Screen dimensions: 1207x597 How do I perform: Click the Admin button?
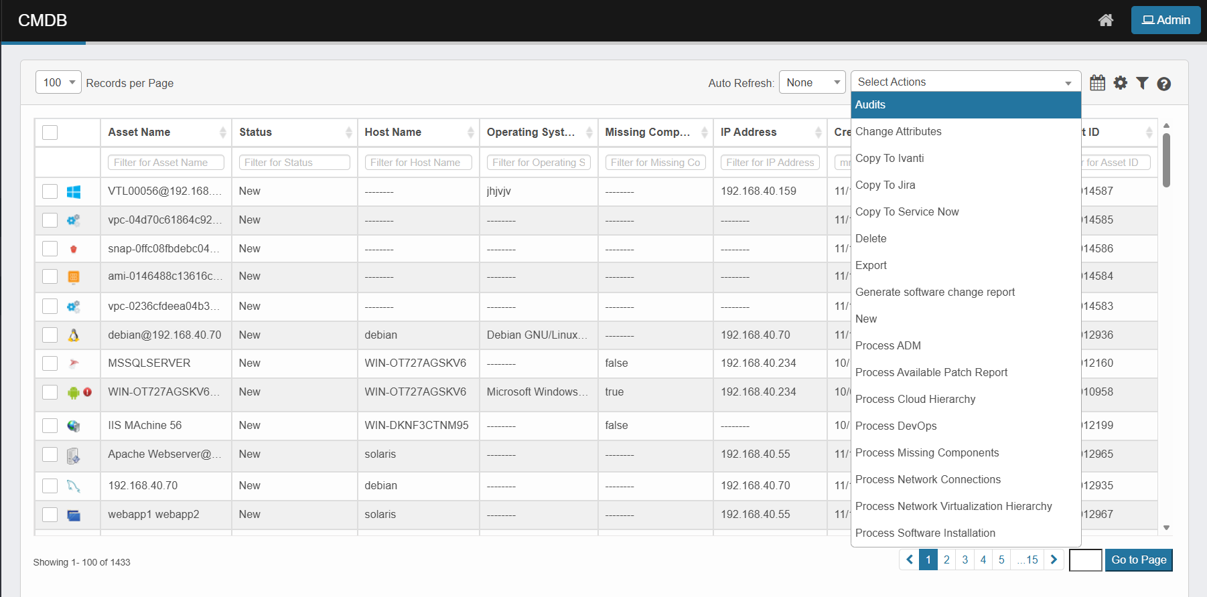[1165, 20]
